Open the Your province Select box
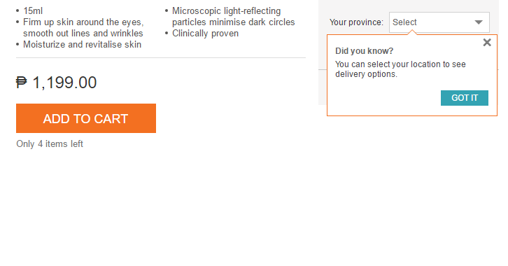Viewport: 508px width, 266px height. tap(439, 22)
